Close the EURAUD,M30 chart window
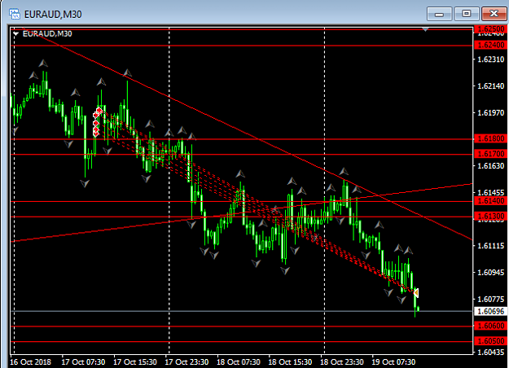 tap(494, 14)
